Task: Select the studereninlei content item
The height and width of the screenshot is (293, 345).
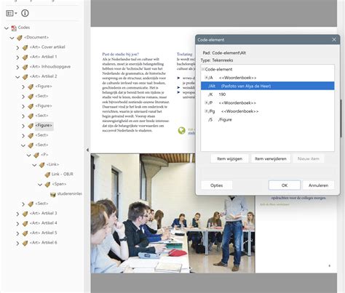Action: pyautogui.click(x=69, y=193)
